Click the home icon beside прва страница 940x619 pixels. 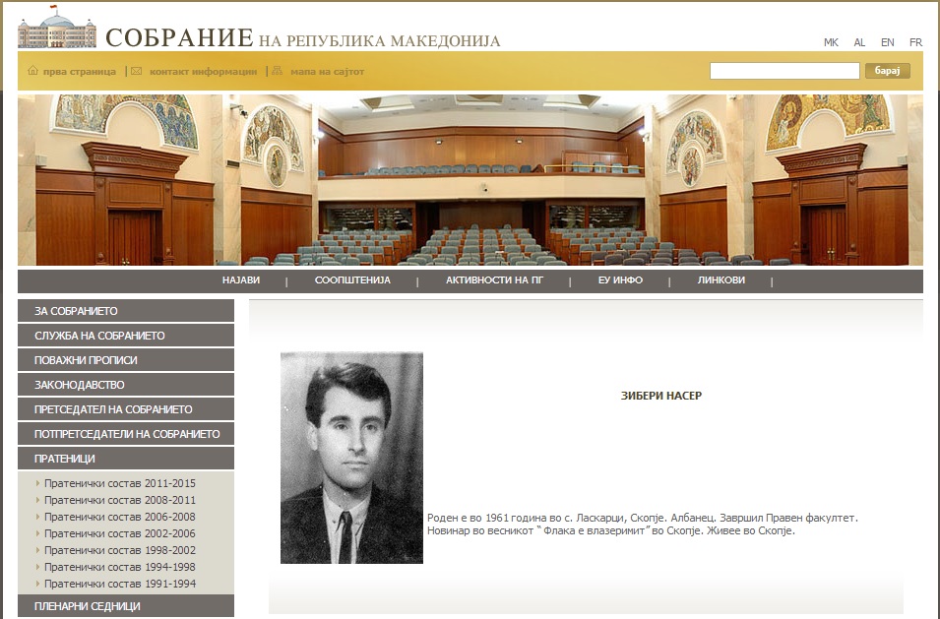point(32,71)
